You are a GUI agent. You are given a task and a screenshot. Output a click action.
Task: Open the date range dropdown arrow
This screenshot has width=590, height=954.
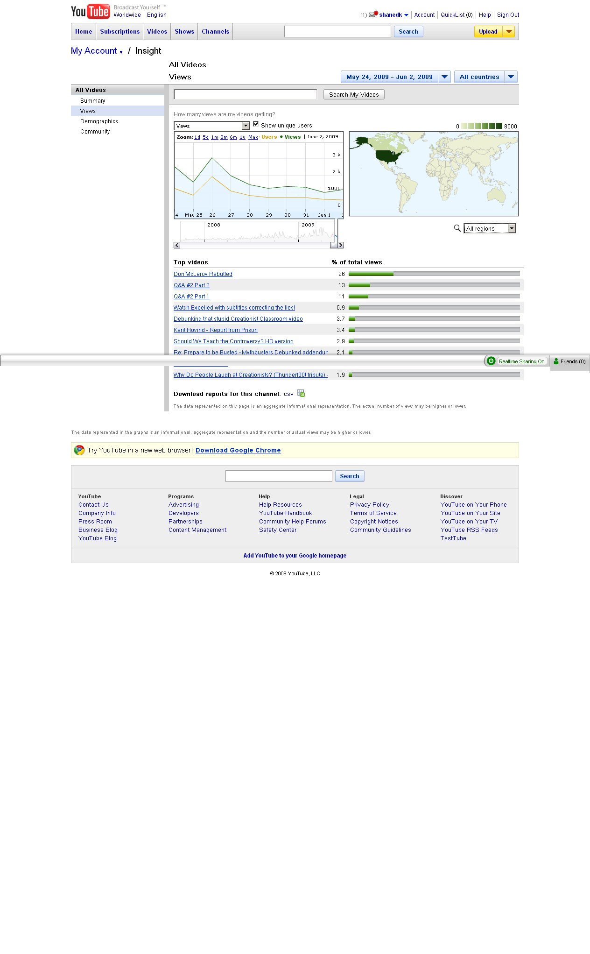click(444, 77)
